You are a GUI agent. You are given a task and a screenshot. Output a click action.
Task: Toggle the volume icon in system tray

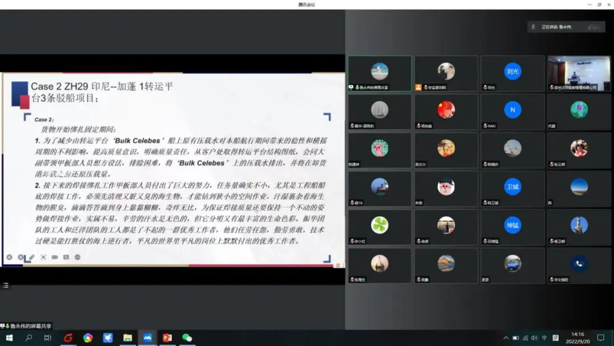pos(534,338)
